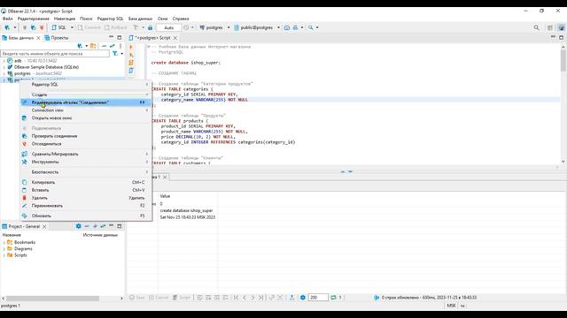
Task: Click the search magnifier icon in toolbar
Action: (310, 27)
